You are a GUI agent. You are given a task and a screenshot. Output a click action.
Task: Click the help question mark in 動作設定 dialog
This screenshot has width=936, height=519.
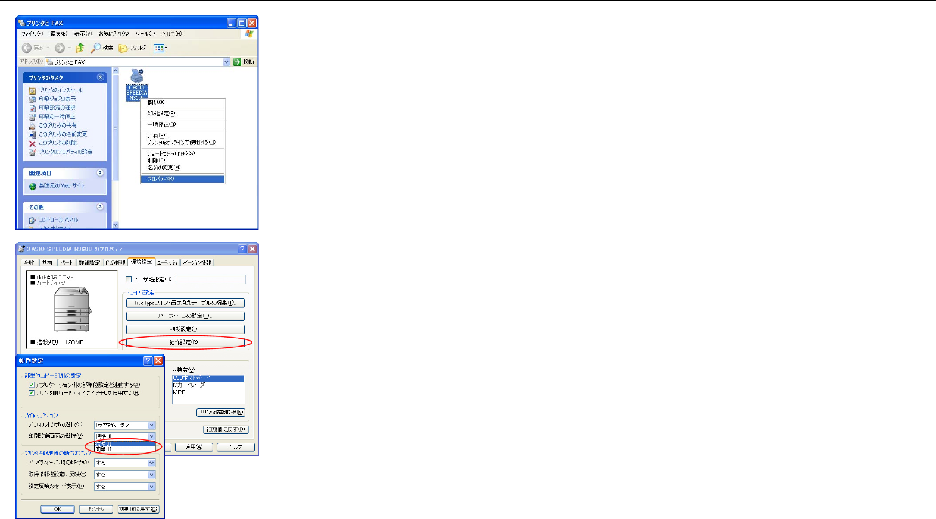pos(148,361)
